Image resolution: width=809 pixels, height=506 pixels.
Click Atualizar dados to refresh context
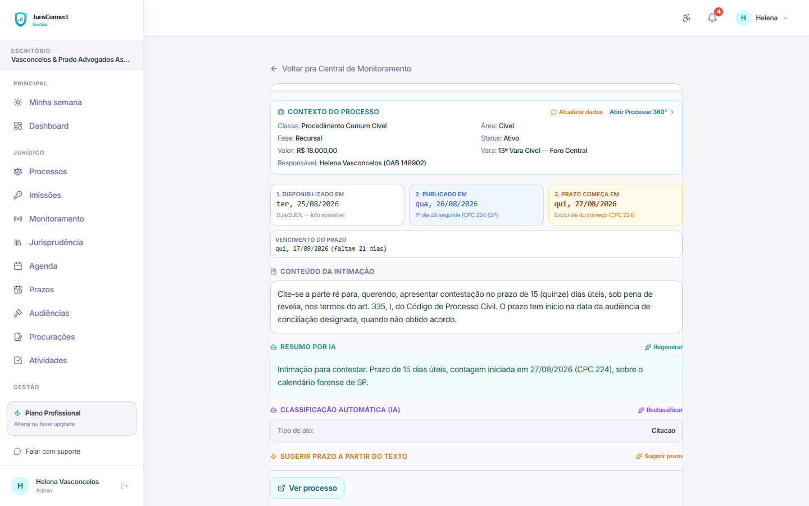click(x=576, y=112)
